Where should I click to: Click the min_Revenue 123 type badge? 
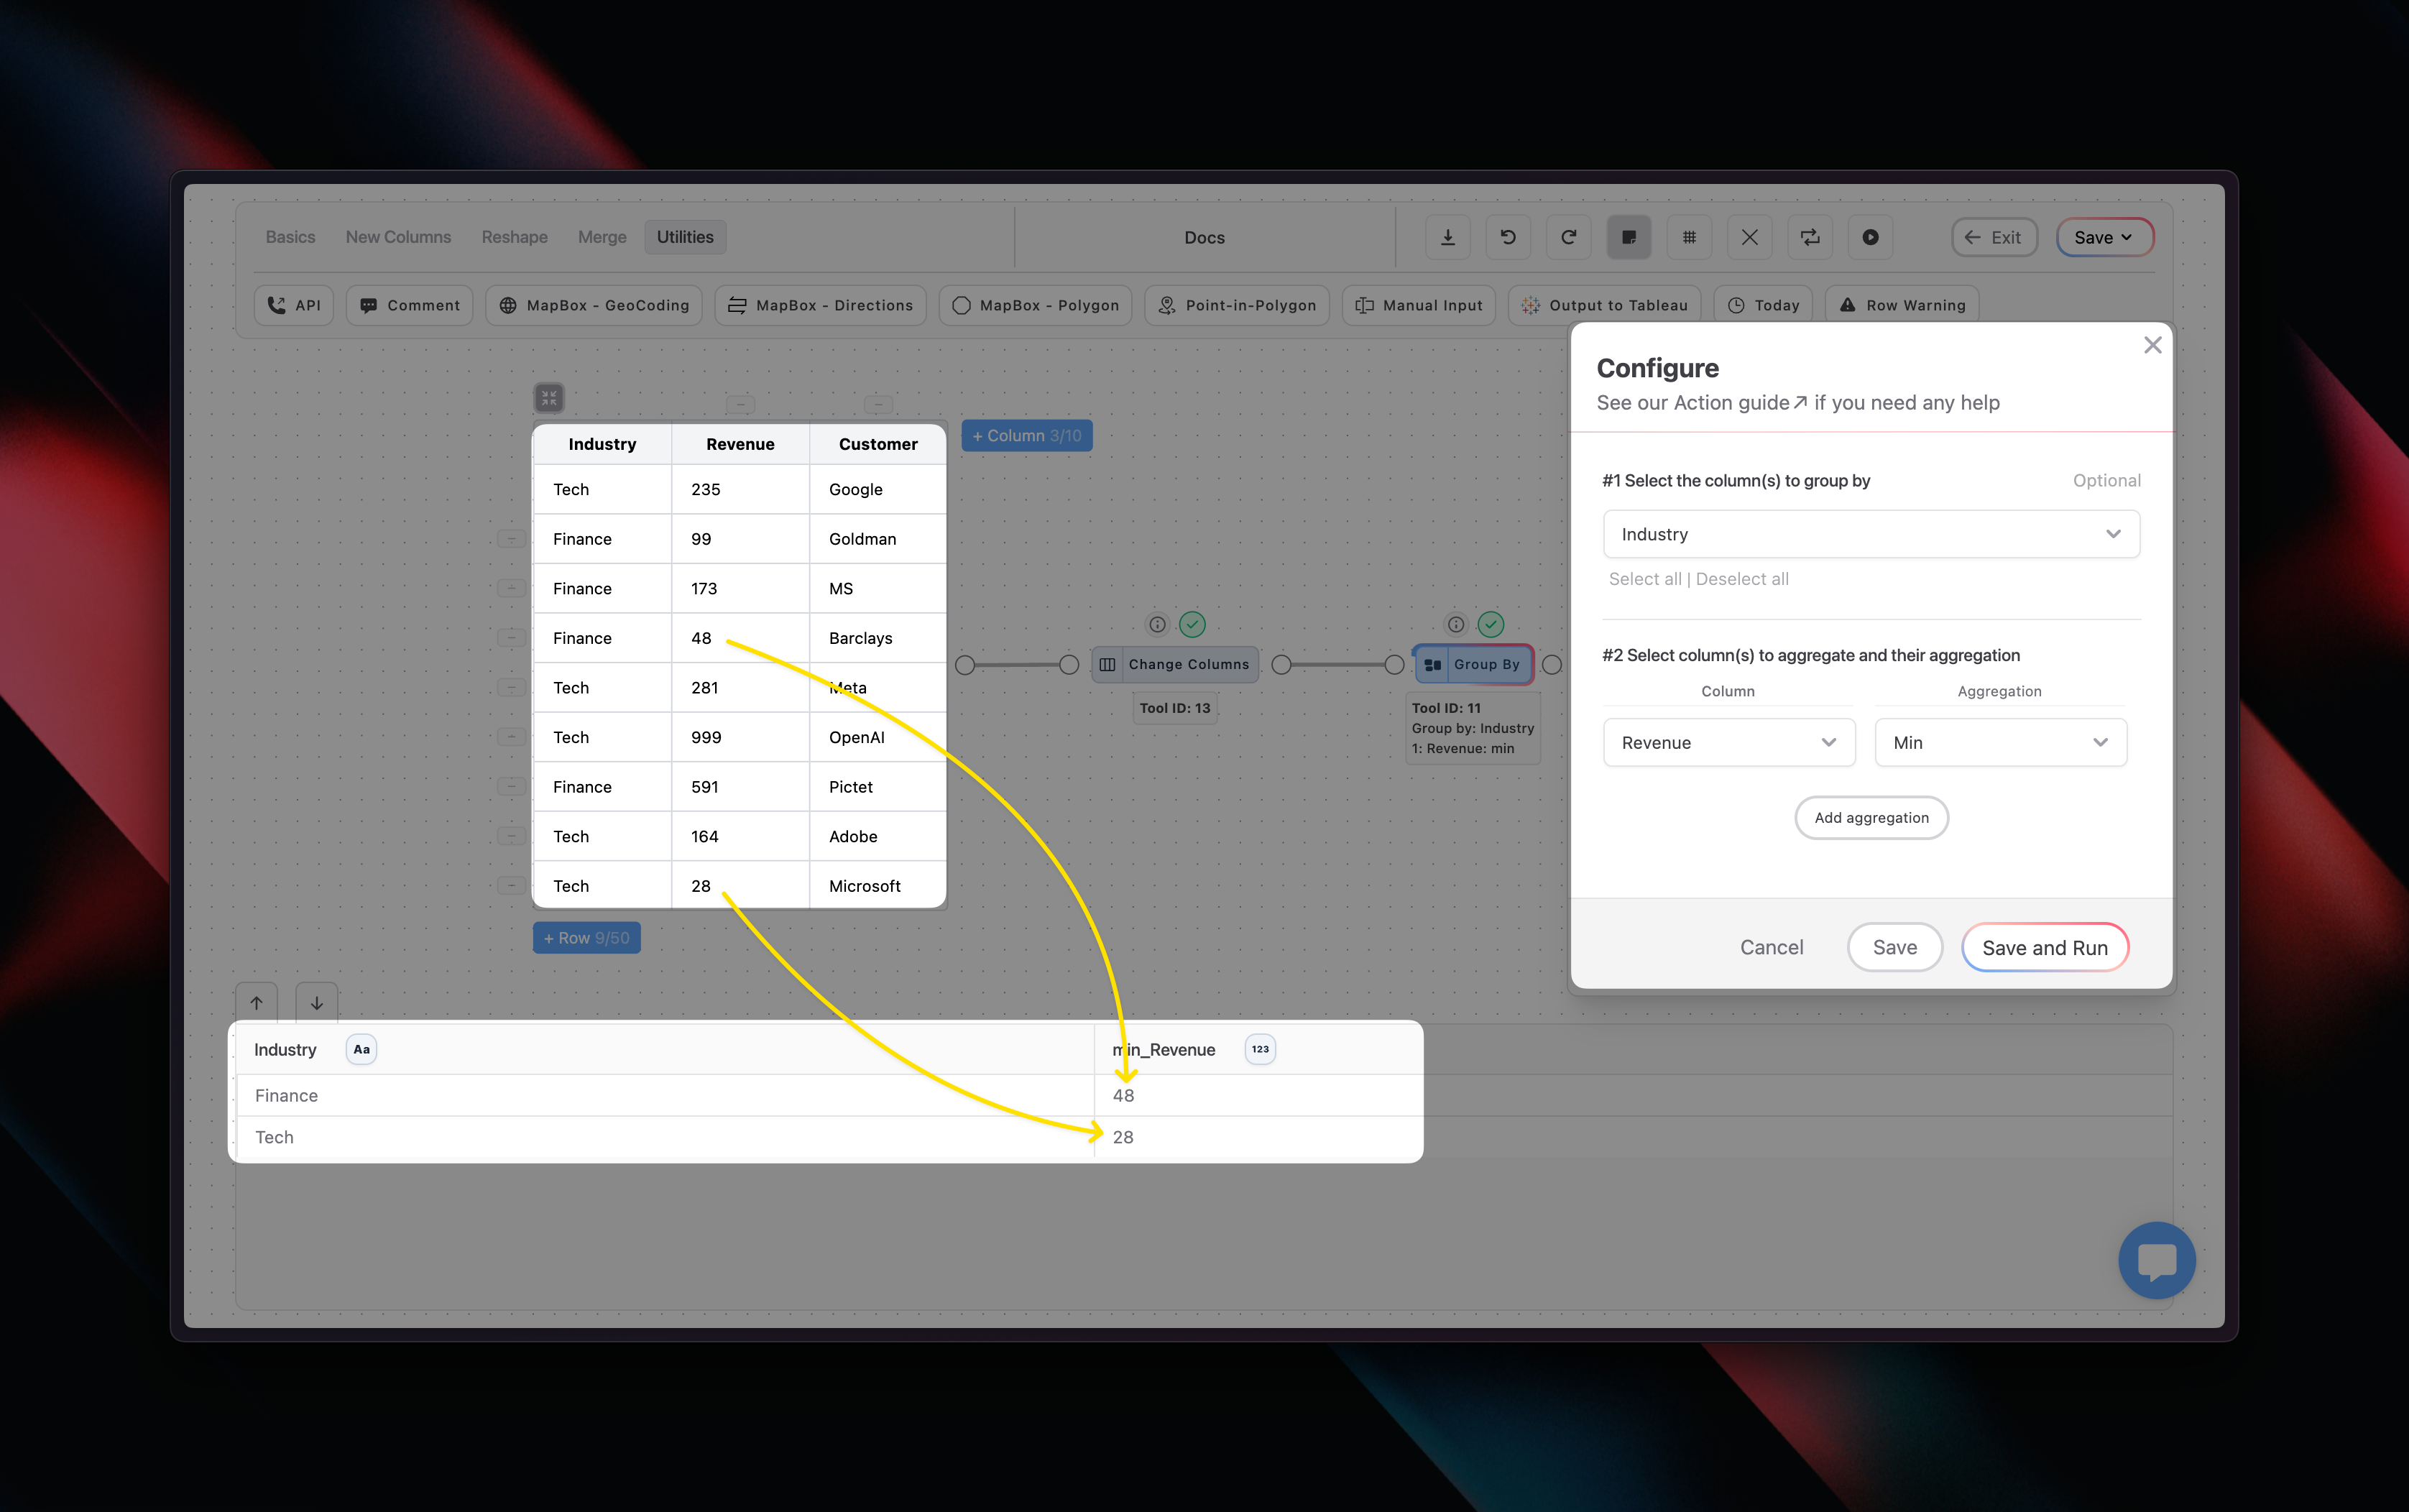1260,1049
